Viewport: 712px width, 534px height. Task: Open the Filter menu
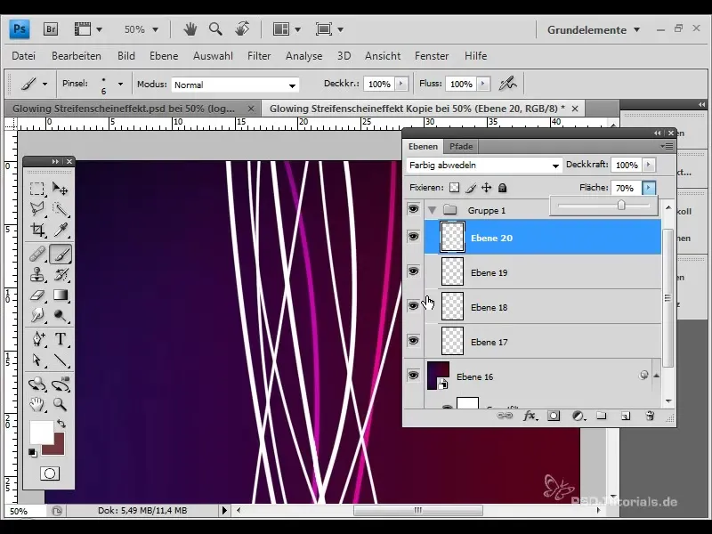(x=259, y=56)
